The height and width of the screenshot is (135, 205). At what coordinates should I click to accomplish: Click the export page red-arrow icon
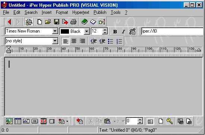tap(65, 22)
